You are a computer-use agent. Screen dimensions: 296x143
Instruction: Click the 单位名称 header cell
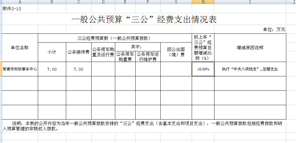click(20, 48)
